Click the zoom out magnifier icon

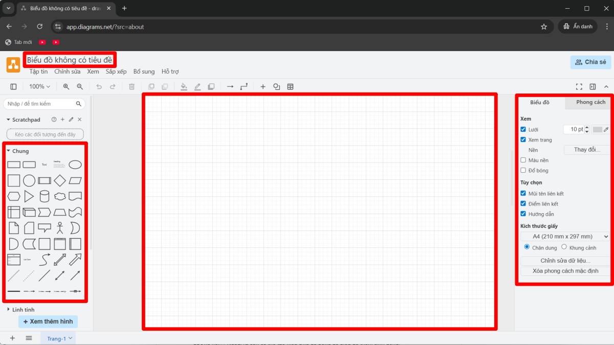[x=80, y=87]
